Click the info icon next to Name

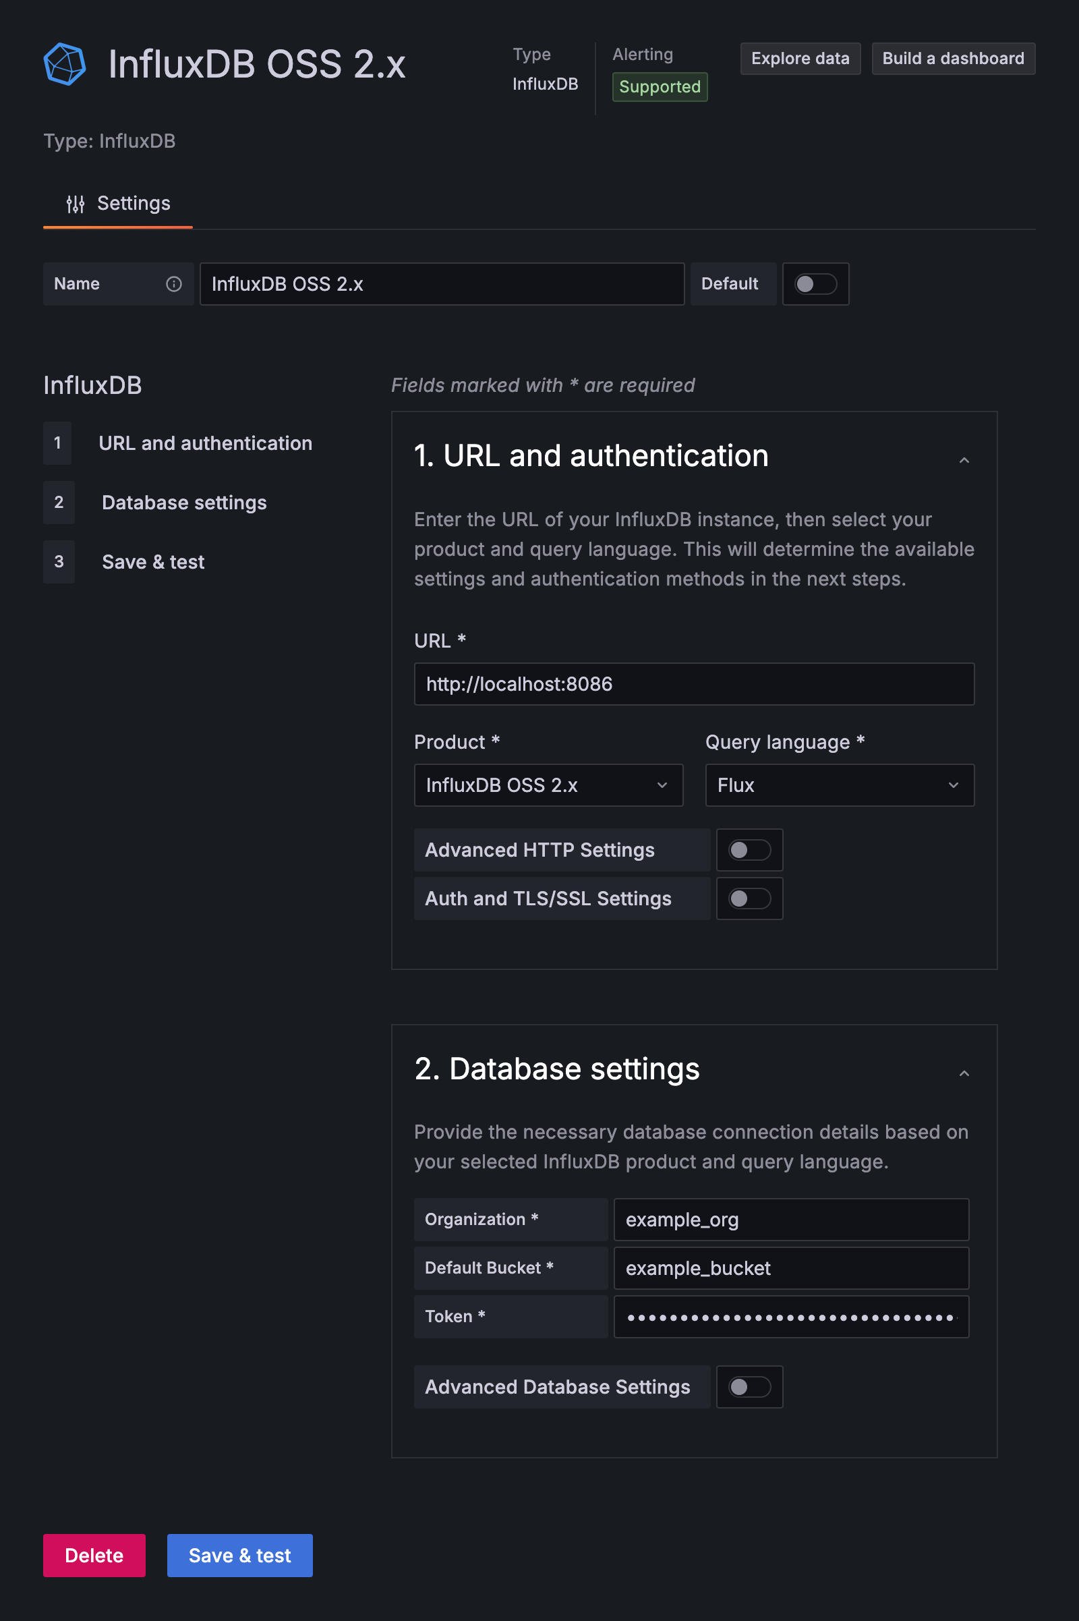pyautogui.click(x=174, y=283)
